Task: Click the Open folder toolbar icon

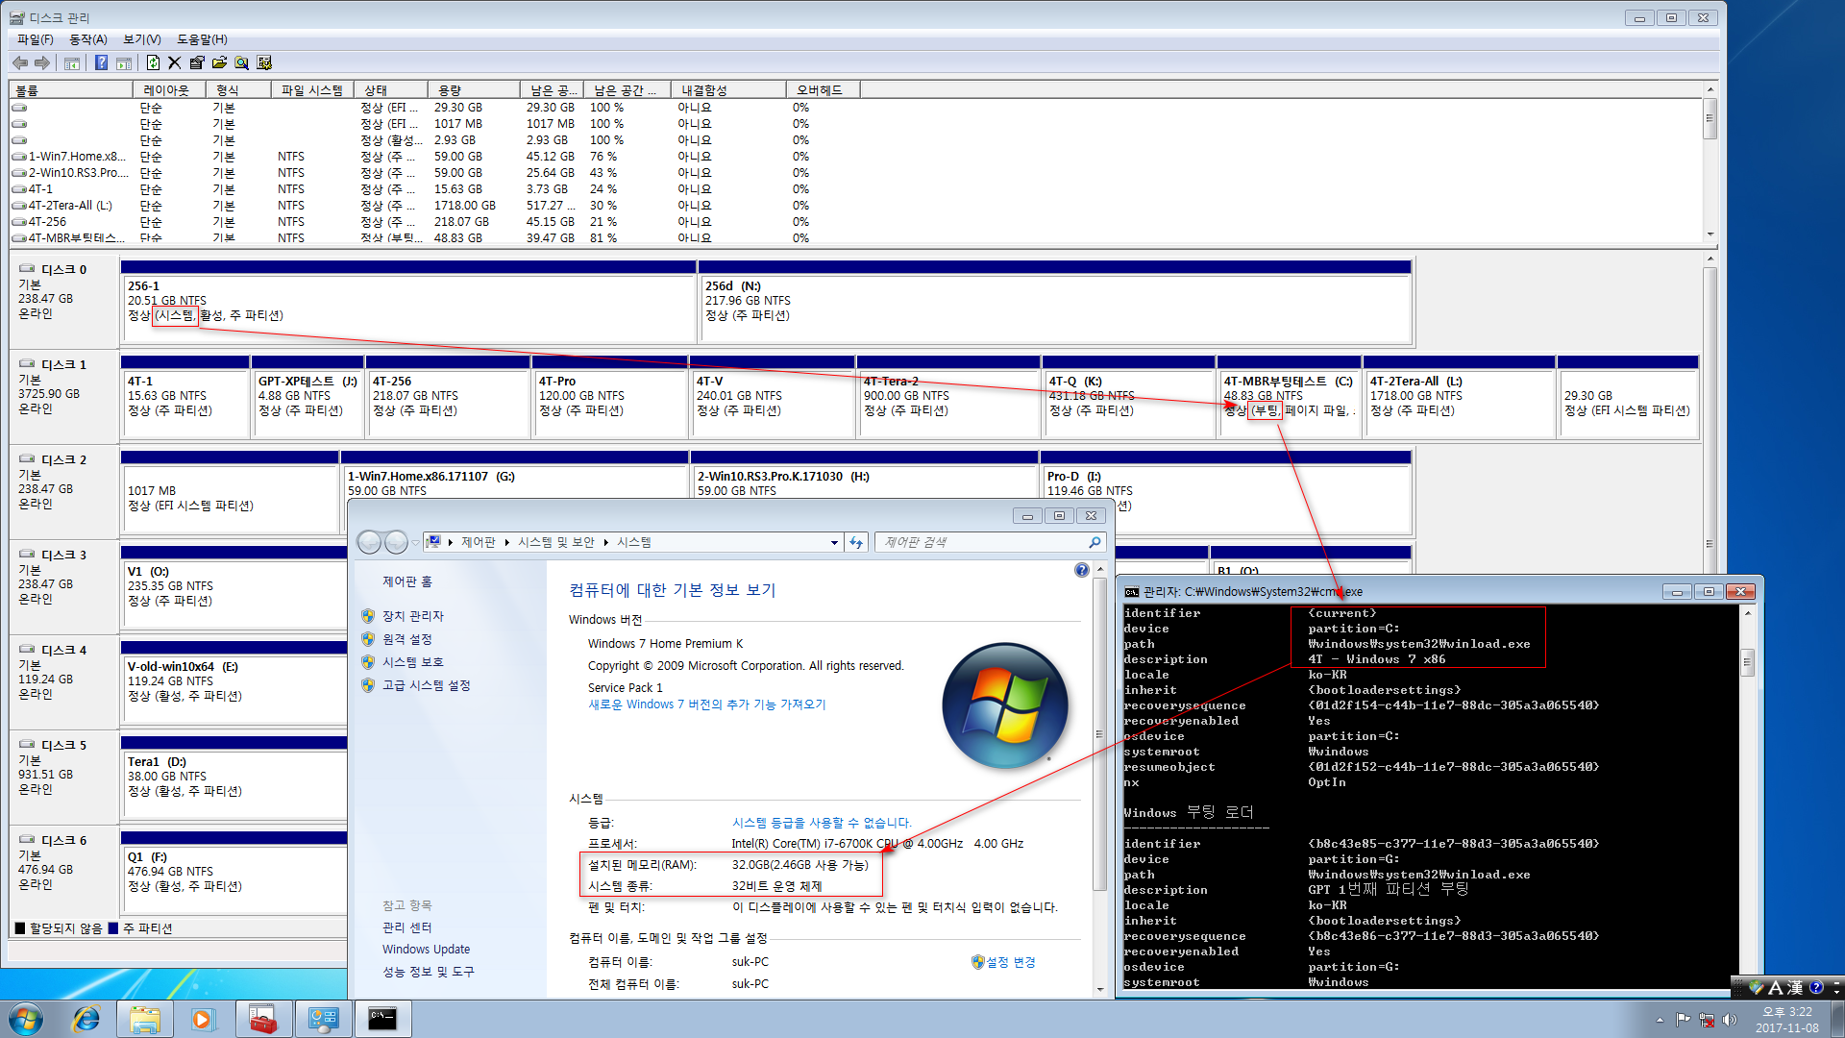Action: [219, 62]
